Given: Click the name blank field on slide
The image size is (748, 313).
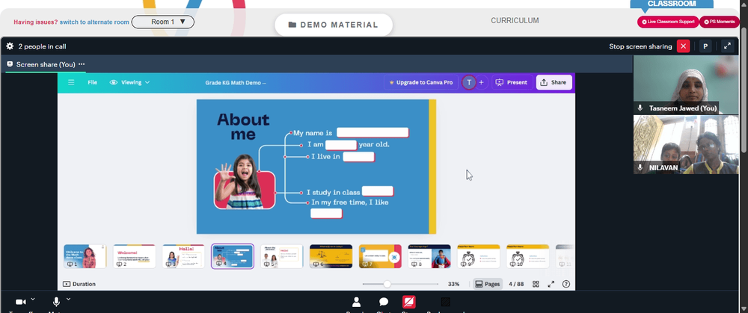Looking at the screenshot, I should coord(373,132).
